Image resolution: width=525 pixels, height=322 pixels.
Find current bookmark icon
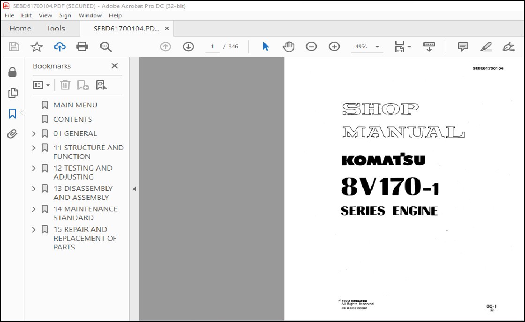tap(101, 85)
